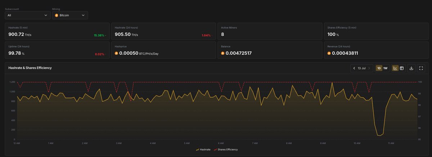Click the Uptime value 99.78 %
Image resolution: width=432 pixels, height=157 pixels.
[17, 53]
